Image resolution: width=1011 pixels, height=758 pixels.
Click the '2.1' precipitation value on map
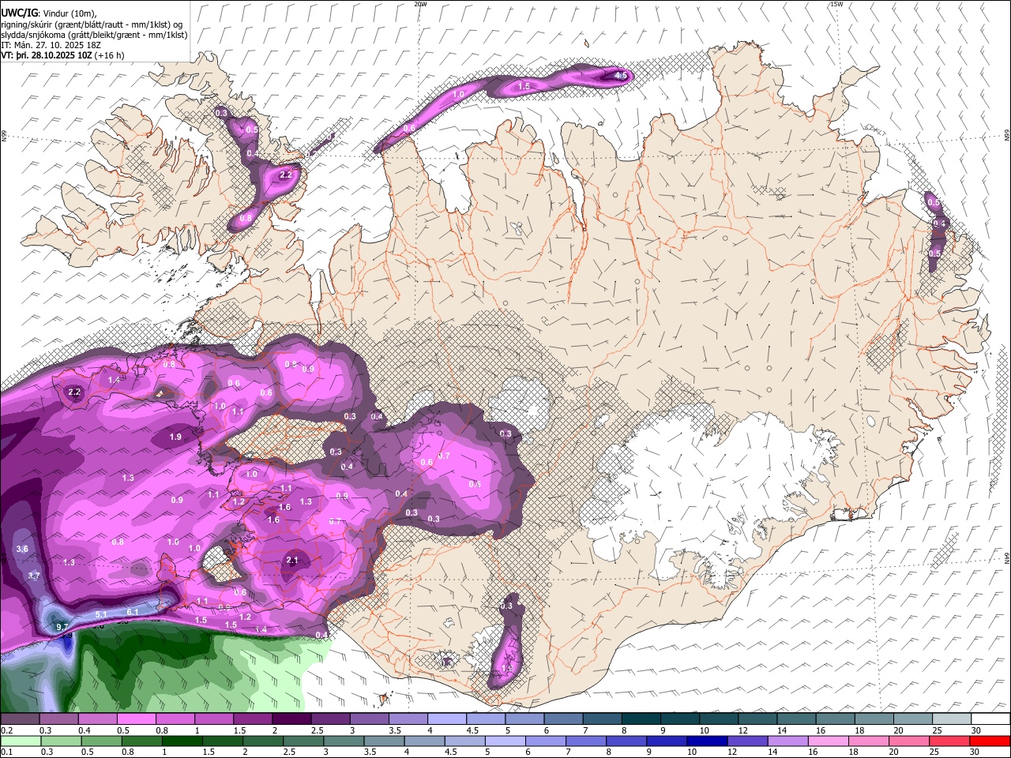(x=292, y=561)
